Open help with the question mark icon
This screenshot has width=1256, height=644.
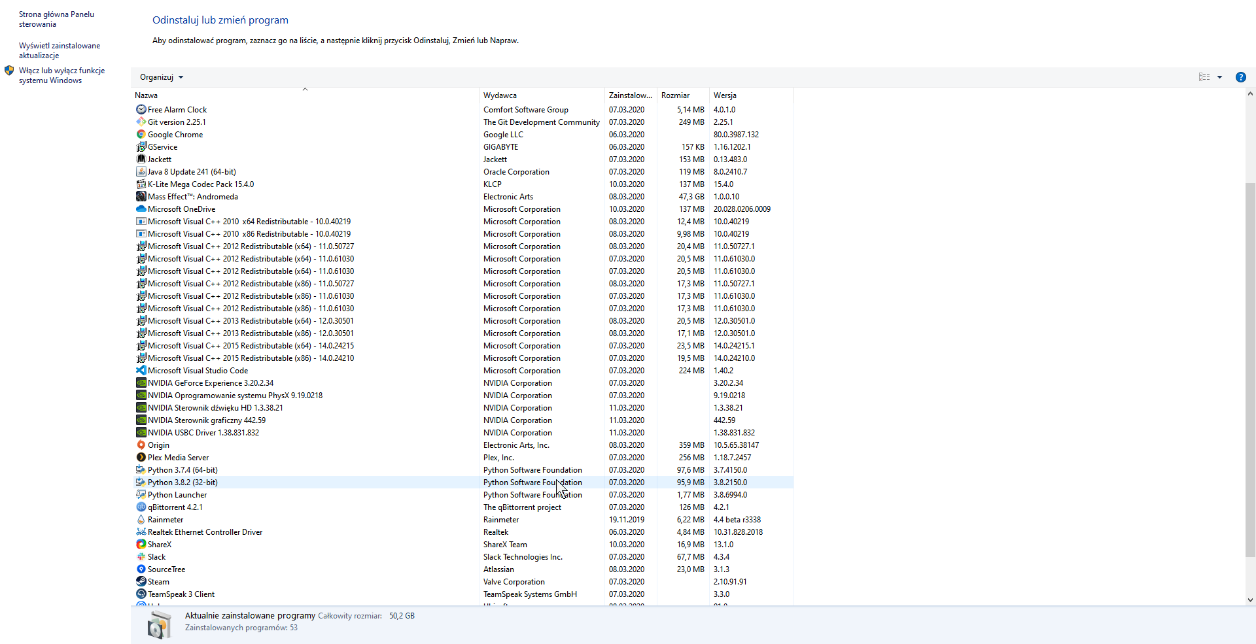tap(1240, 77)
